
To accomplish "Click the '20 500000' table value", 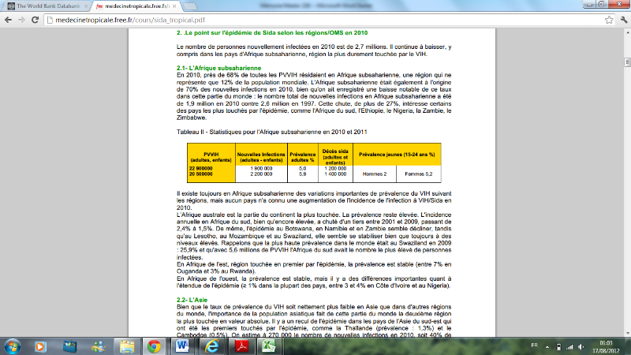I will pyautogui.click(x=201, y=174).
